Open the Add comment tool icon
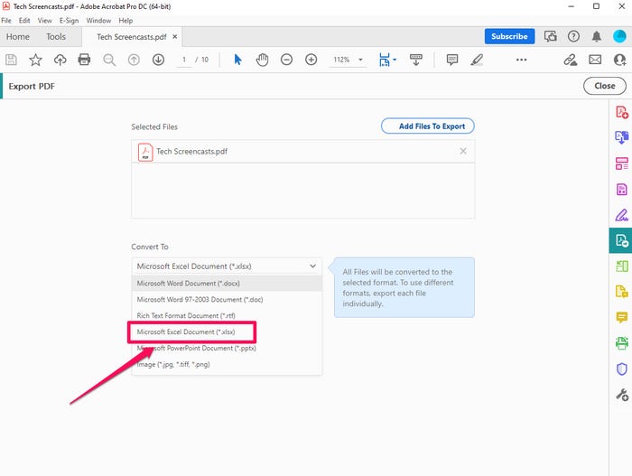 452,60
